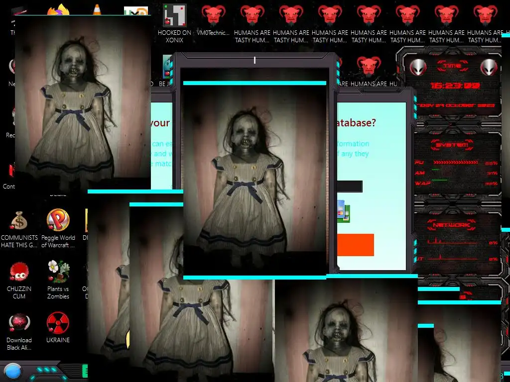Click the green taskbar item beside the cyan indicators
This screenshot has height=382, width=510.
85,371
